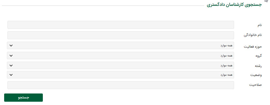Click the نام خانوادگی field label
The image size is (270, 105).
point(253,35)
